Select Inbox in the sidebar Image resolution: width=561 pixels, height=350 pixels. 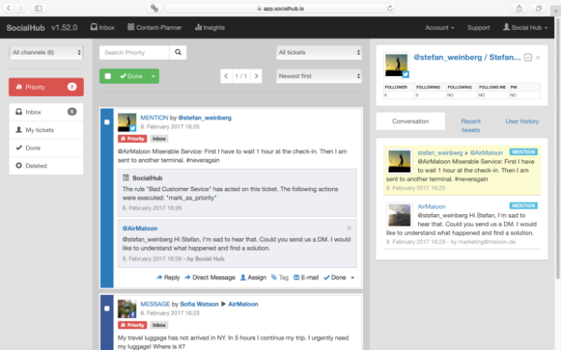(x=46, y=112)
